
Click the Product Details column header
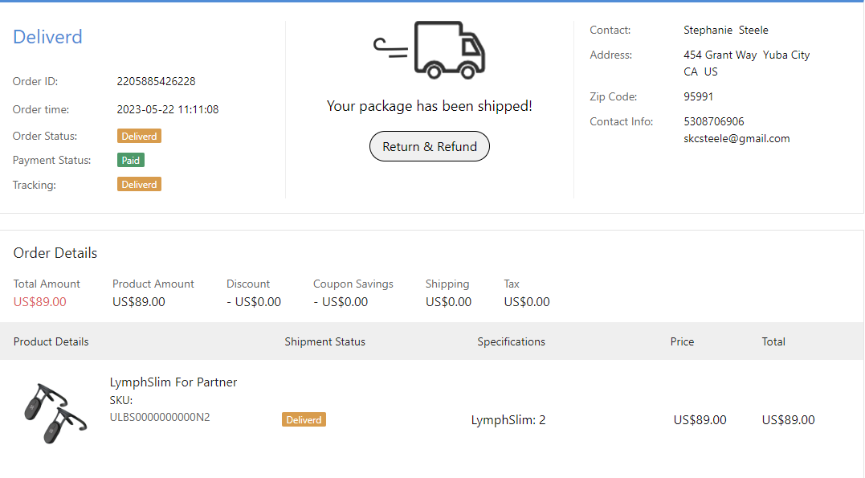click(x=51, y=341)
